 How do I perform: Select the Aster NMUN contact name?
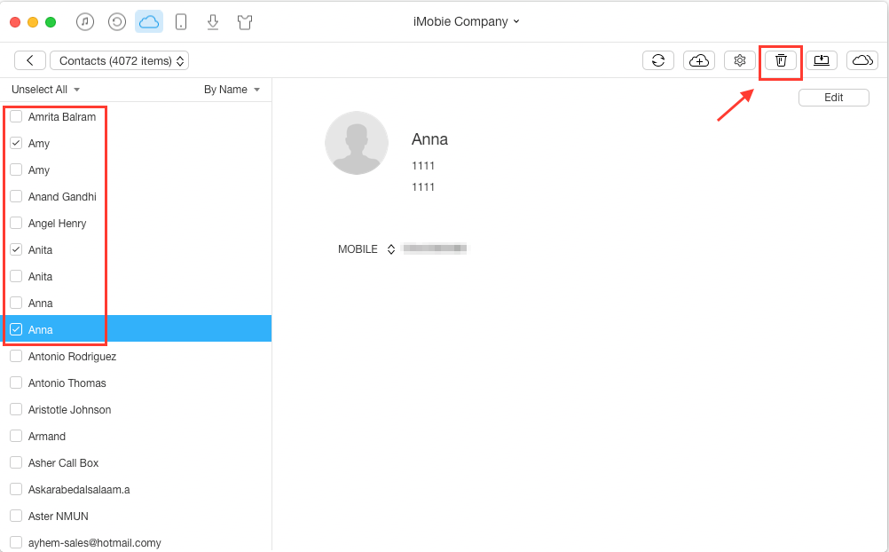[x=59, y=517]
